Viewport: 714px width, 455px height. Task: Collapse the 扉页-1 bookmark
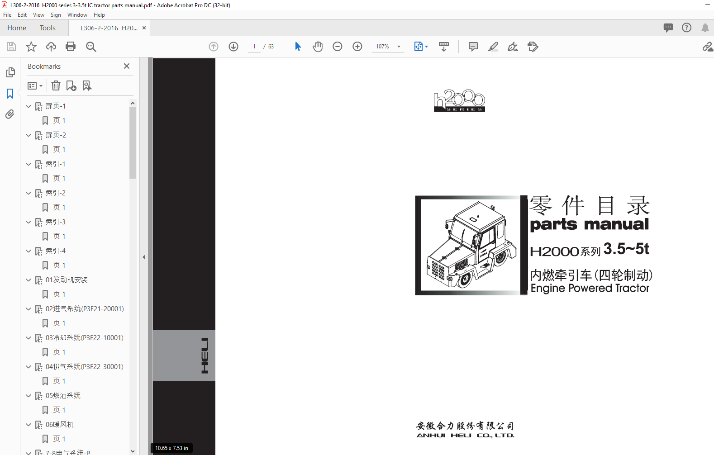pyautogui.click(x=29, y=106)
